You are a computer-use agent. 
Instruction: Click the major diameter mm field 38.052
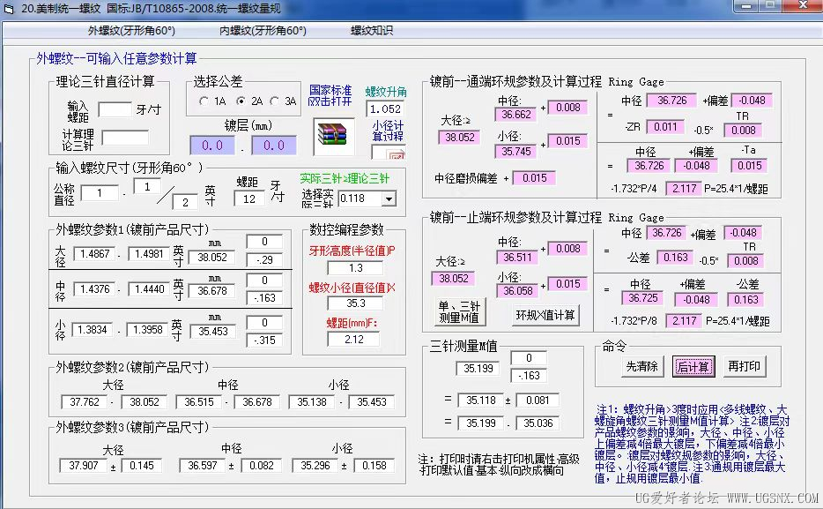(x=212, y=258)
